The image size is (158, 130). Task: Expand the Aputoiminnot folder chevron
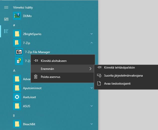pyautogui.click(x=92, y=88)
